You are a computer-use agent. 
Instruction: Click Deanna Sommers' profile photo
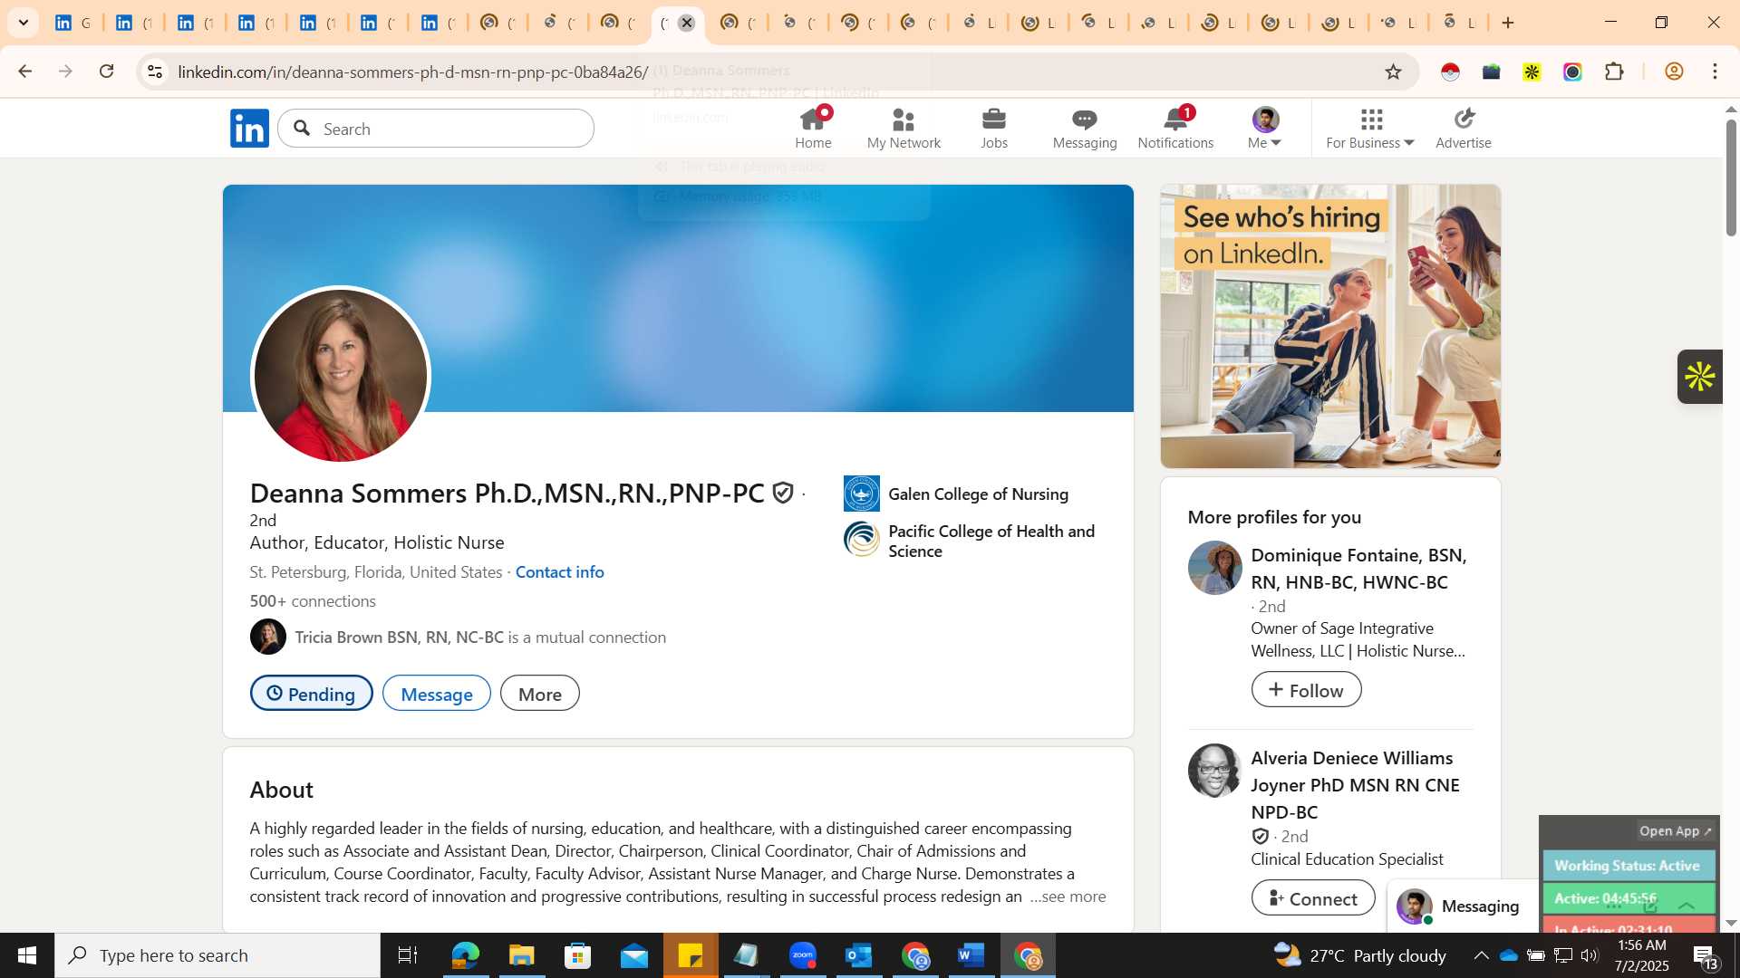click(340, 375)
